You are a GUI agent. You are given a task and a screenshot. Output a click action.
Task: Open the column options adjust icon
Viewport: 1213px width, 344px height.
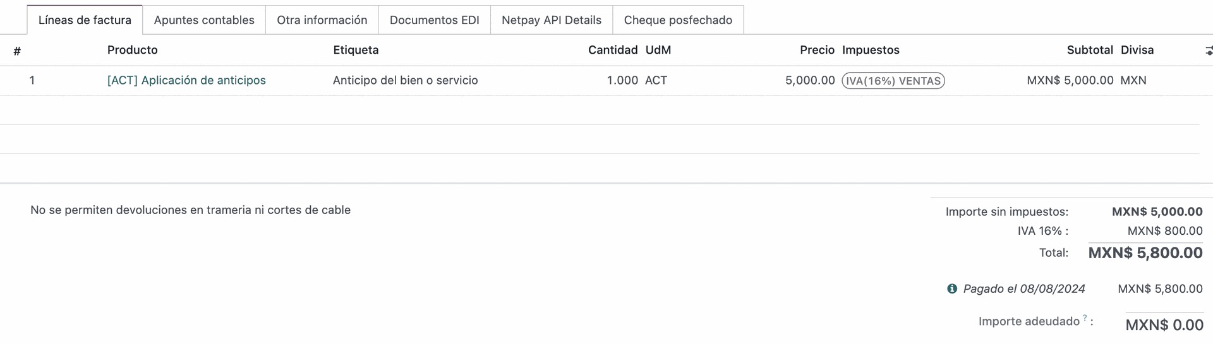coord(1209,50)
